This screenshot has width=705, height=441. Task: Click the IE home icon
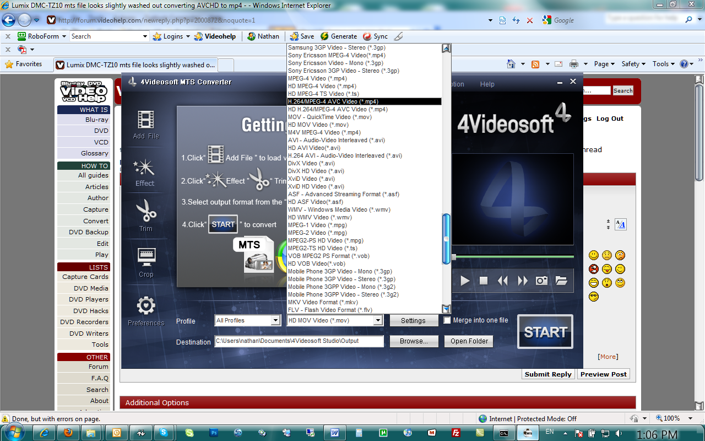[x=511, y=64]
